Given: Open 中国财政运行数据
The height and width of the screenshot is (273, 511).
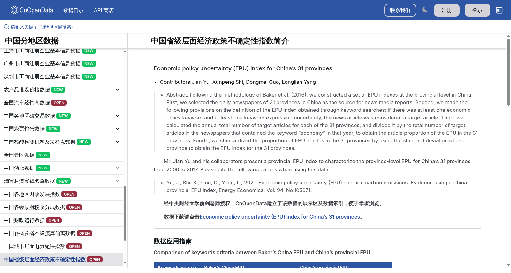Looking at the screenshot, I should point(24,220).
